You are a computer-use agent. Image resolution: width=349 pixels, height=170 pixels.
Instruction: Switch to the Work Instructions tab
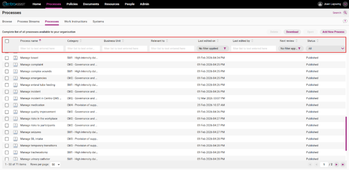pos(76,22)
